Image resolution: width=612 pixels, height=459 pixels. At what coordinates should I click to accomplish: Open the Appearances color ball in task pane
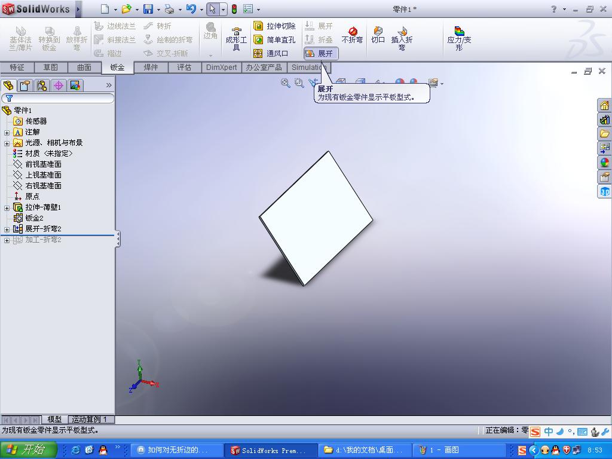[x=605, y=163]
